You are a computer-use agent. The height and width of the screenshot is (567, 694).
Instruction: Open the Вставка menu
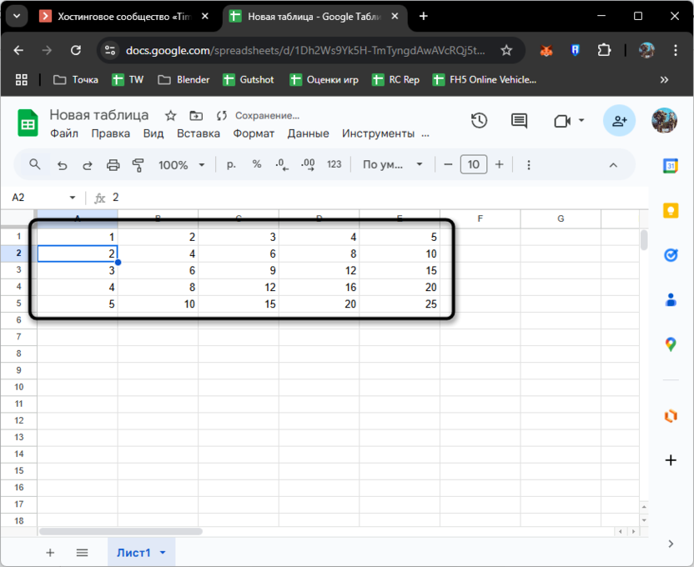click(x=199, y=133)
